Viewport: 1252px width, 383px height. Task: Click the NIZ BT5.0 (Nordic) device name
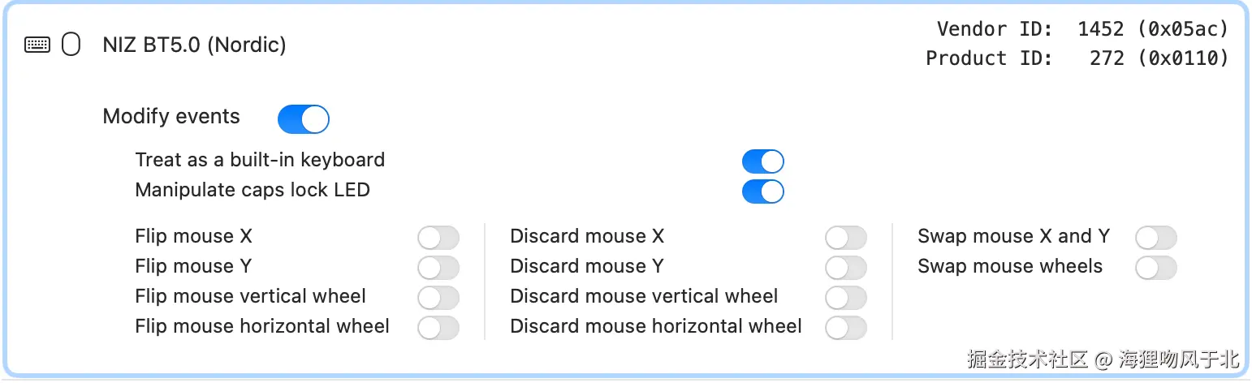194,45
